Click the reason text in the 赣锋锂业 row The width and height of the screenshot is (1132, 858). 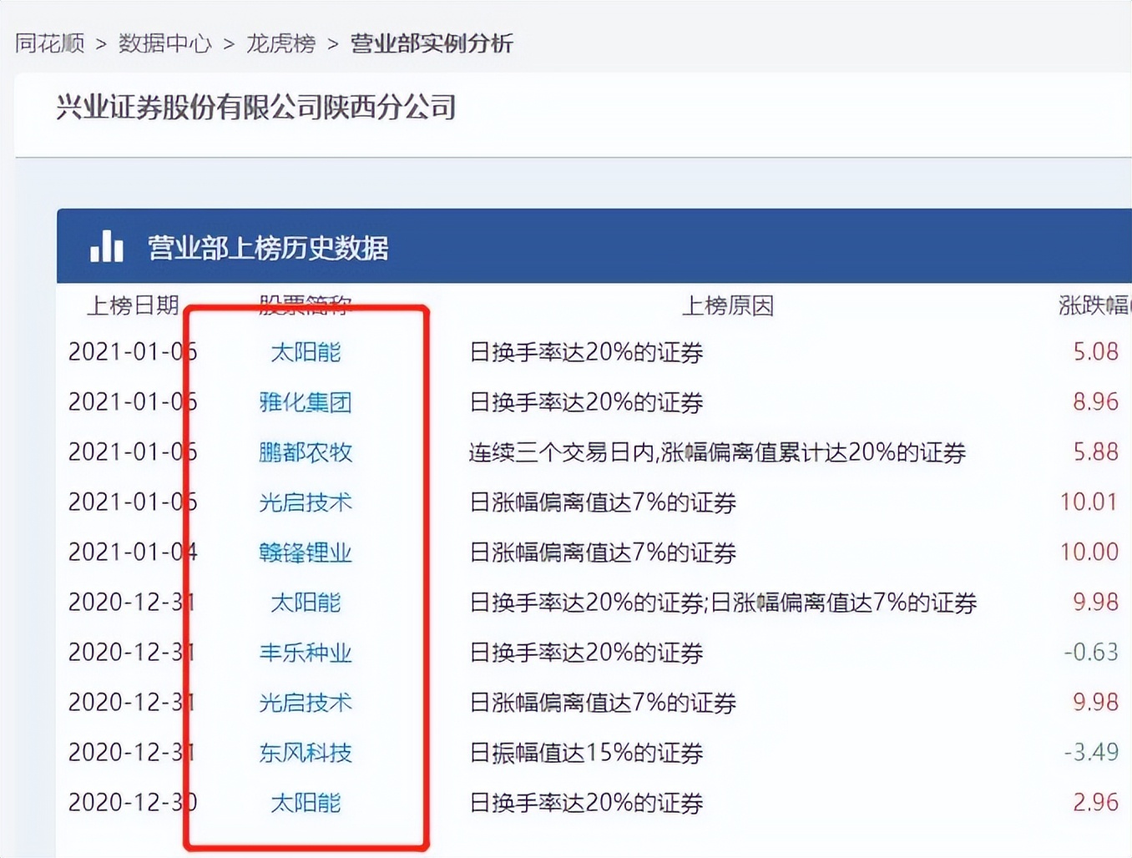pyautogui.click(x=603, y=553)
